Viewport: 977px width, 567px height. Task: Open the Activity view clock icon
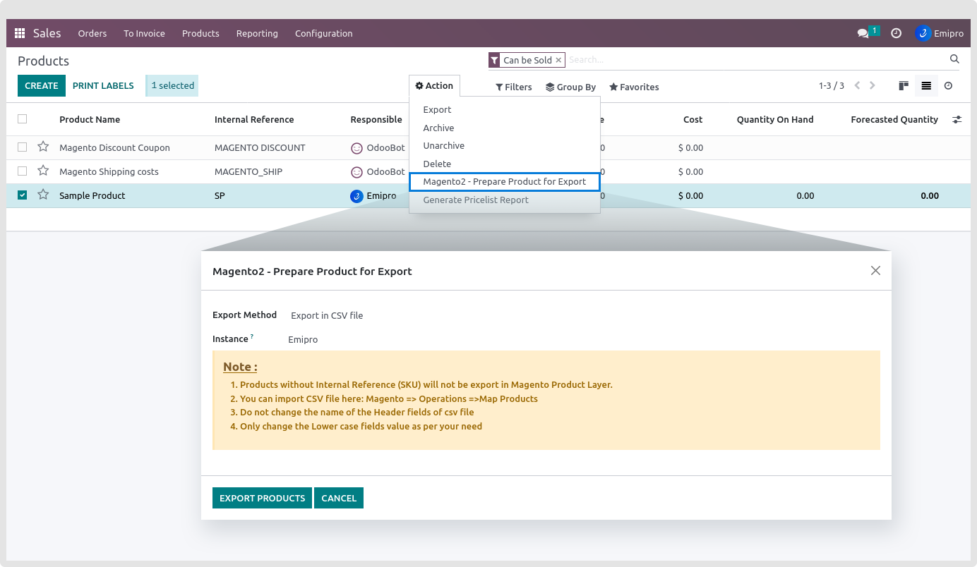click(948, 85)
